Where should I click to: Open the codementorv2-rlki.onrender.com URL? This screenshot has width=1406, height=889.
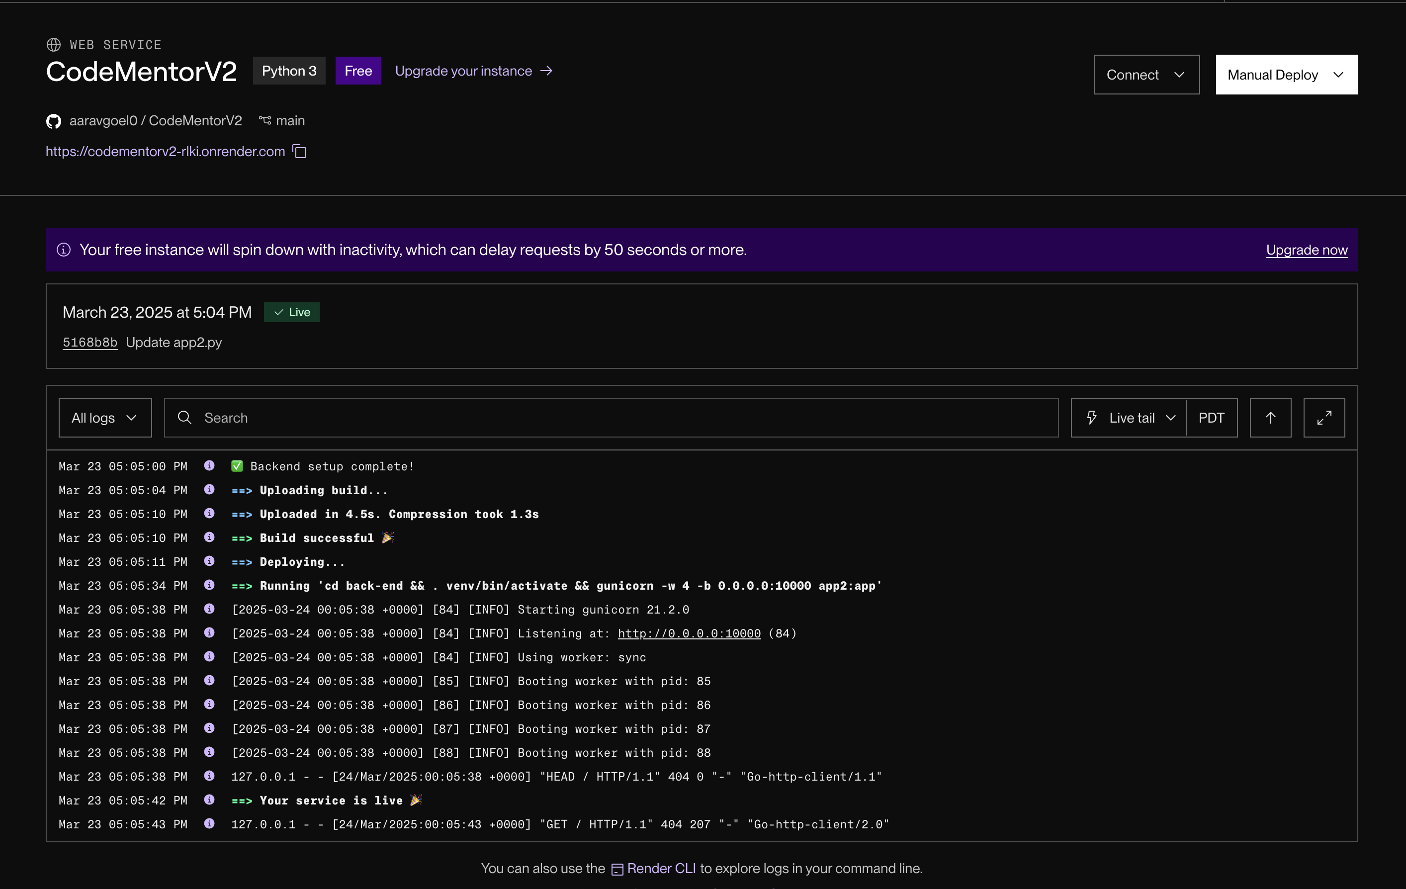click(165, 151)
